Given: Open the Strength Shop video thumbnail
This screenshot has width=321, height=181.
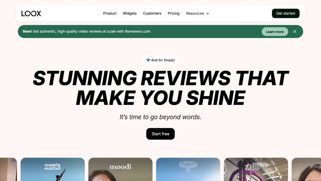Looking at the screenshot, I should [x=256, y=169].
